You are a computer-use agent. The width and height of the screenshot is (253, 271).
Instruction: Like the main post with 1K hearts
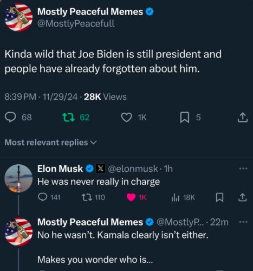(126, 118)
